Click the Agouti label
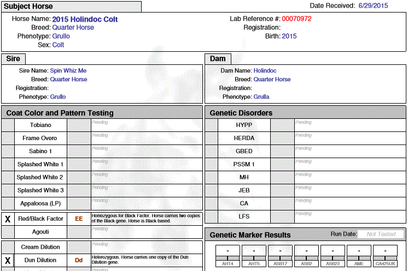Image resolution: width=408 pixels, height=271 pixels. (x=40, y=232)
